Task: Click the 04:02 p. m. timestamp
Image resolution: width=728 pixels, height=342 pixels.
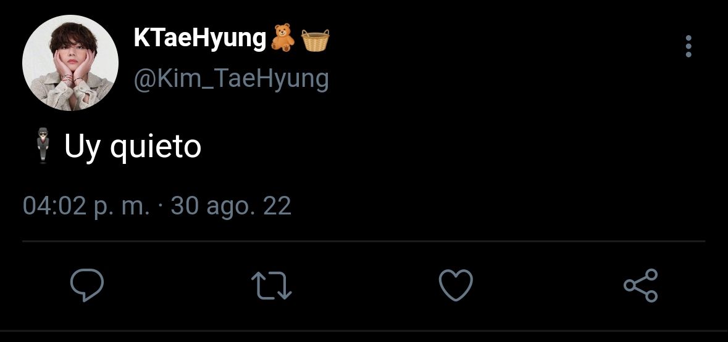Action: 86,206
